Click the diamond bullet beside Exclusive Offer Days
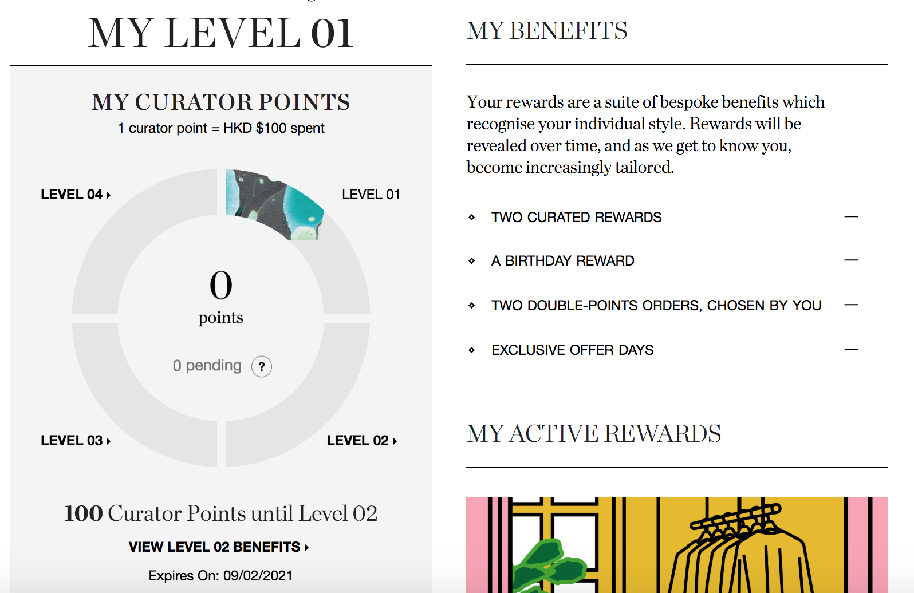The height and width of the screenshot is (593, 914). 471,350
